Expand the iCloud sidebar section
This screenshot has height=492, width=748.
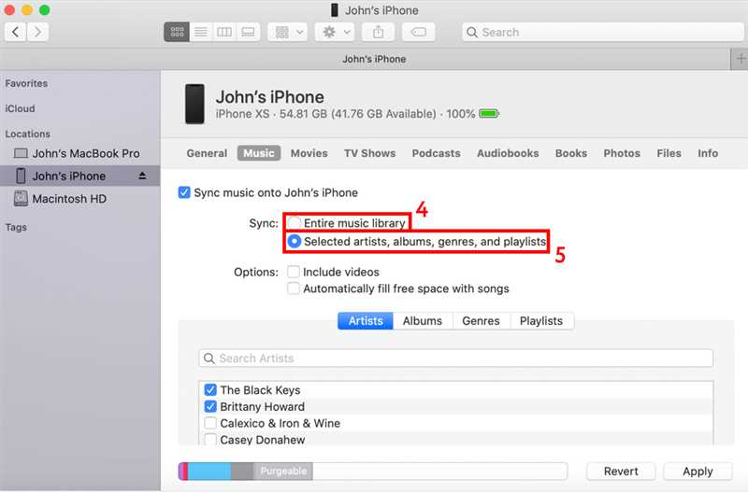point(20,108)
